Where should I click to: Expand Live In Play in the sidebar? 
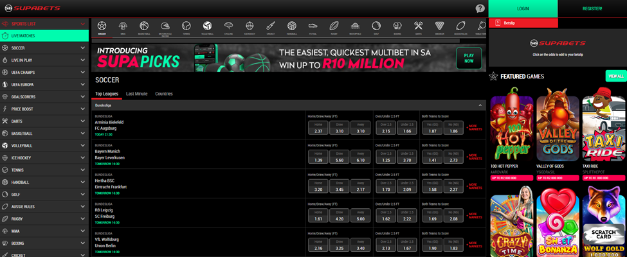(44, 60)
